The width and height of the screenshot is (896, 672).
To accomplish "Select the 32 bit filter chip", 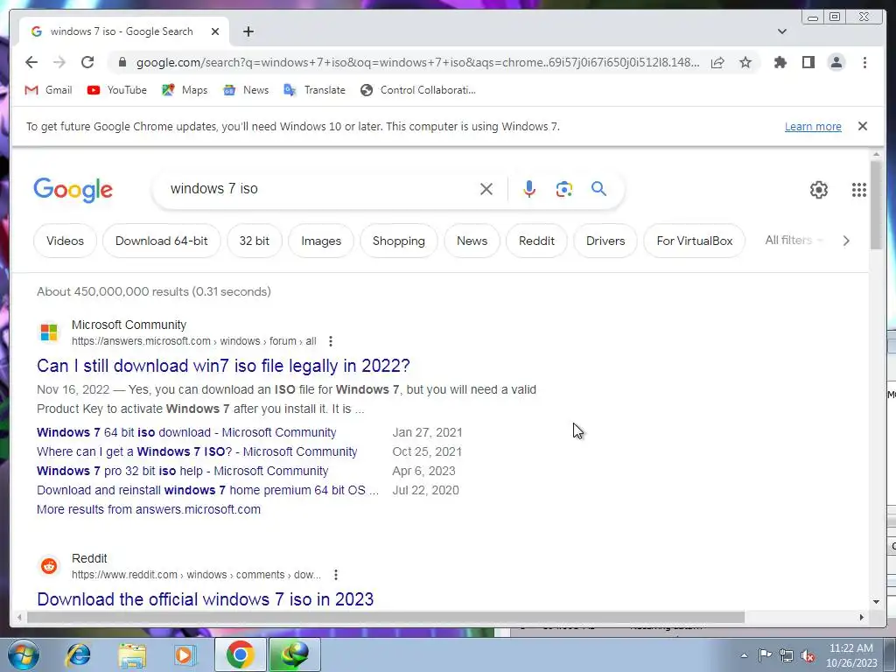I will click(255, 241).
